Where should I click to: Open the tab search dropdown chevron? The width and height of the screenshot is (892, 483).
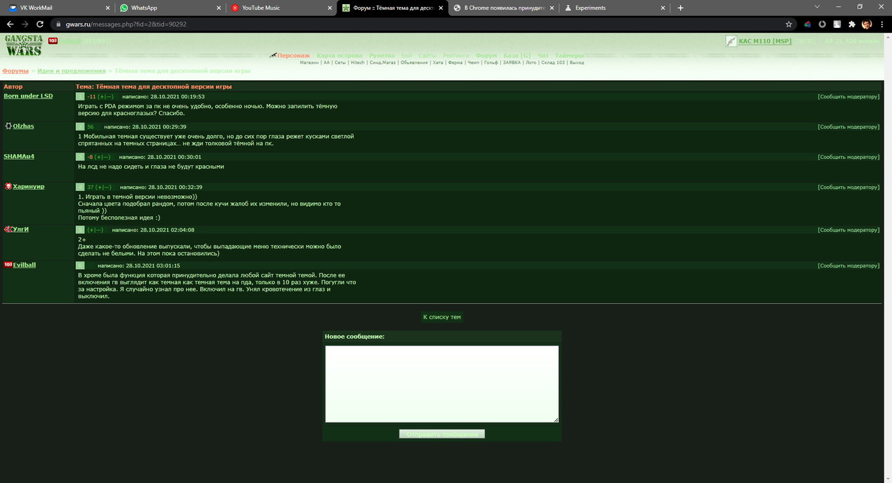pos(816,7)
